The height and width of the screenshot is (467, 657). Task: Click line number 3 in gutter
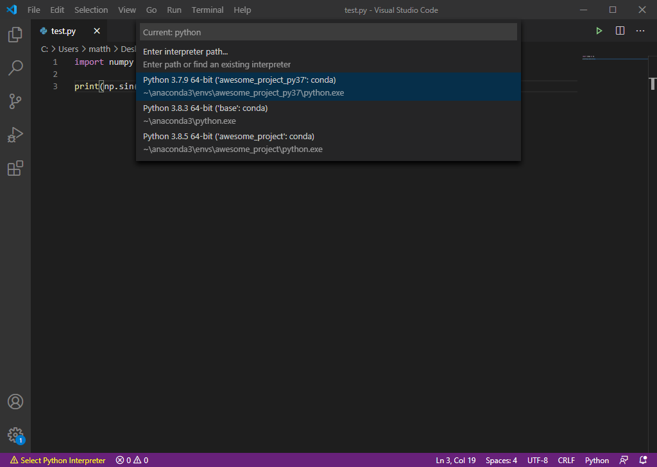point(55,87)
